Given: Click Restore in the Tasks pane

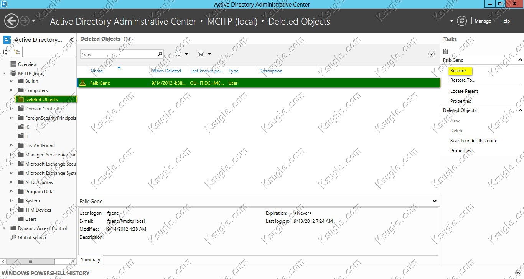Looking at the screenshot, I should tap(458, 71).
